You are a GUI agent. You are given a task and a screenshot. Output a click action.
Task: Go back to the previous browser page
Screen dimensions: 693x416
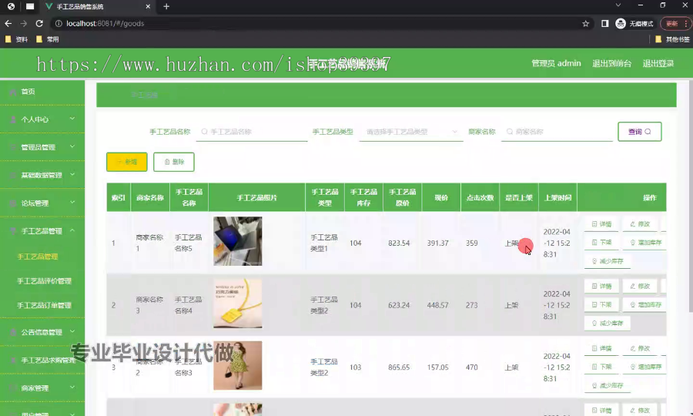click(x=8, y=23)
